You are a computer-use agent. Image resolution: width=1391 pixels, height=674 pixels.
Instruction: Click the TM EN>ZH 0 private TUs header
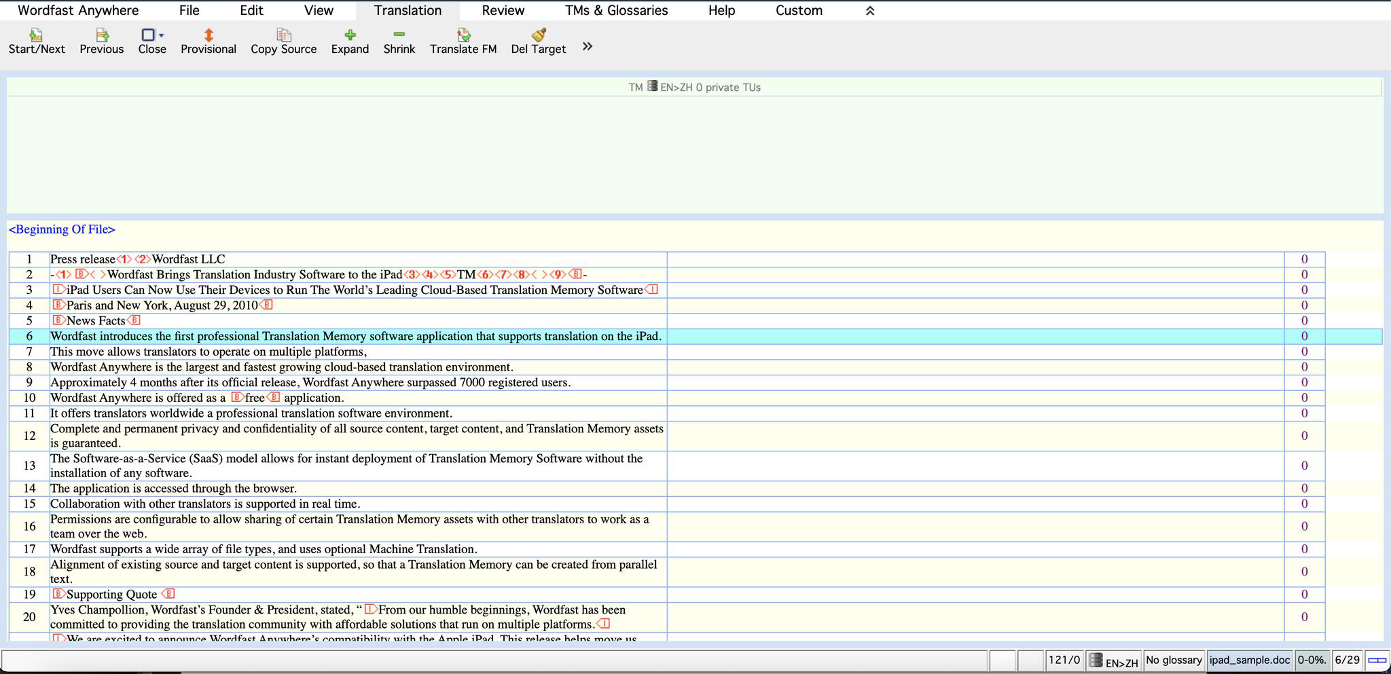694,87
